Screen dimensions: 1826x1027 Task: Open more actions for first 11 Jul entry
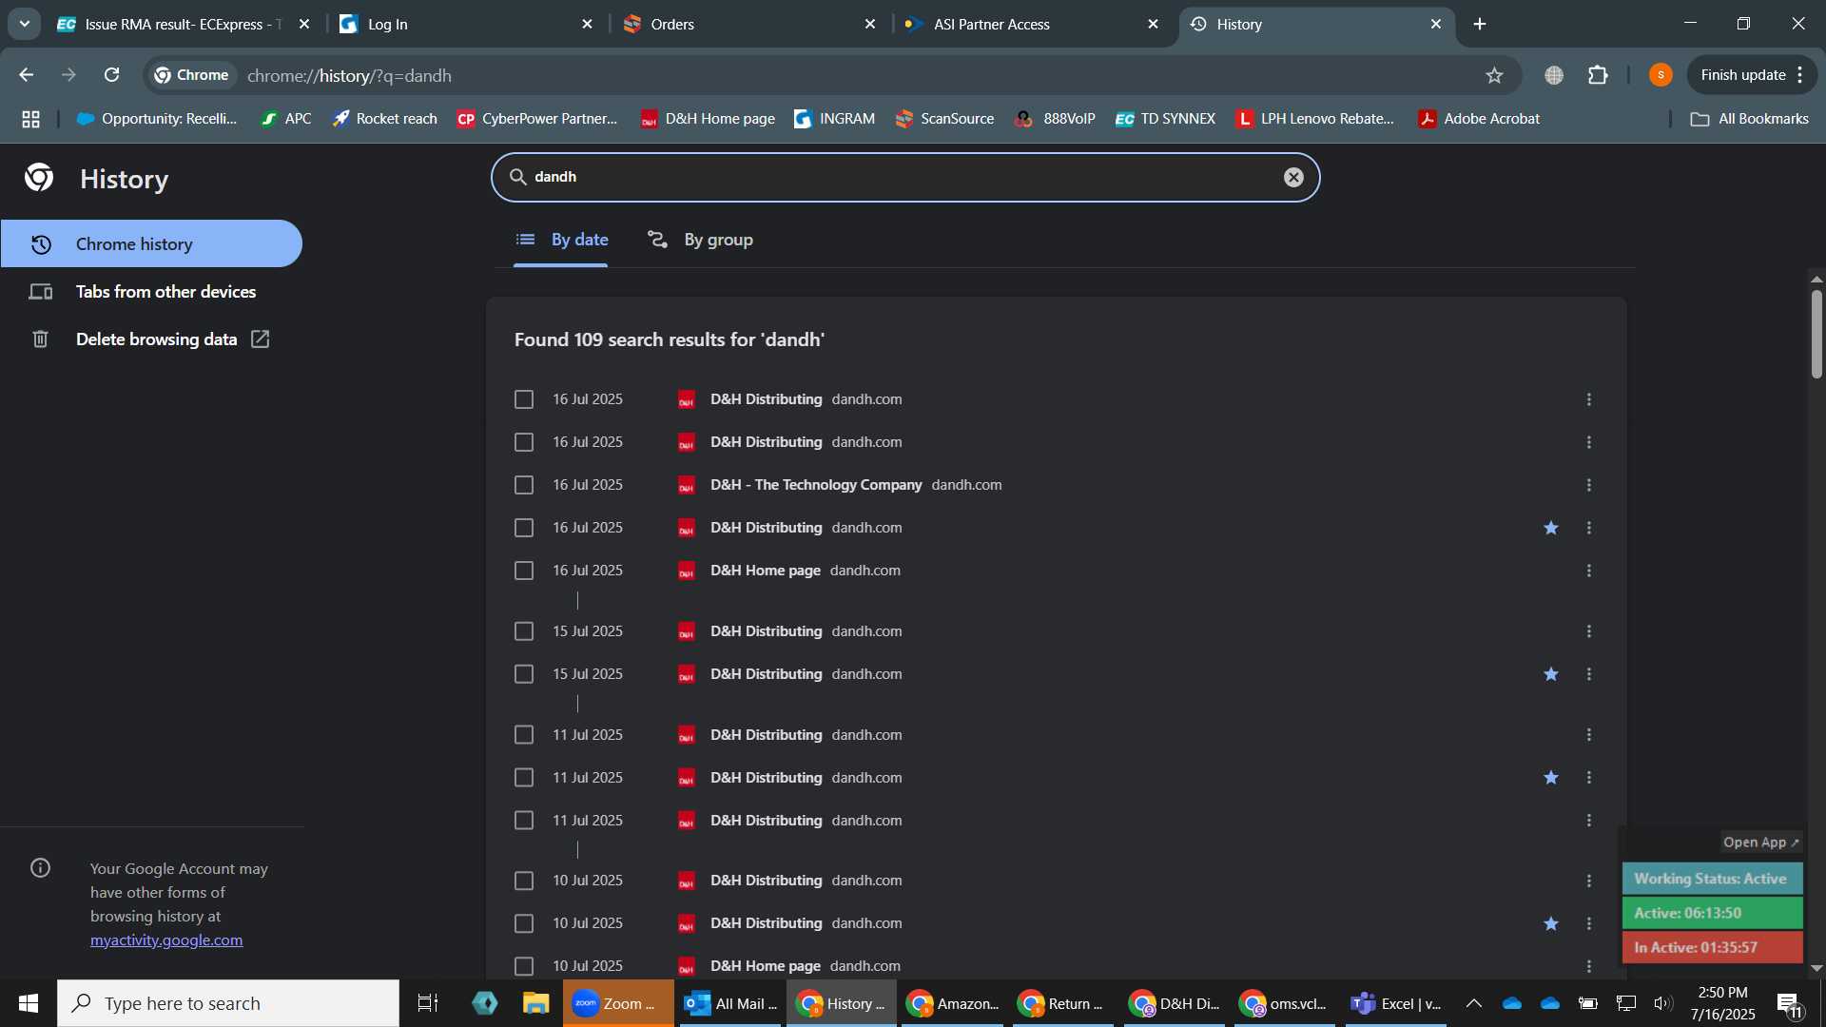(x=1589, y=735)
